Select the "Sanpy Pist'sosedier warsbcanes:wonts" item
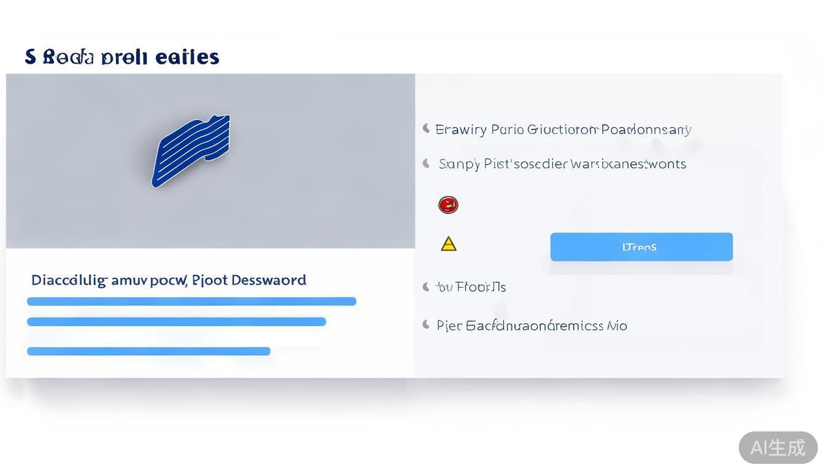The height and width of the screenshot is (470, 824). [x=562, y=164]
